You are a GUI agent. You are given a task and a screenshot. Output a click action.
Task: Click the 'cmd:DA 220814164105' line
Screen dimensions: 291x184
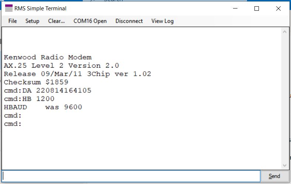(48, 91)
